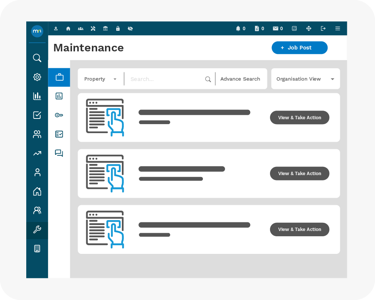Open the settings gear in the sidebar
This screenshot has width=375, height=300.
[37, 77]
